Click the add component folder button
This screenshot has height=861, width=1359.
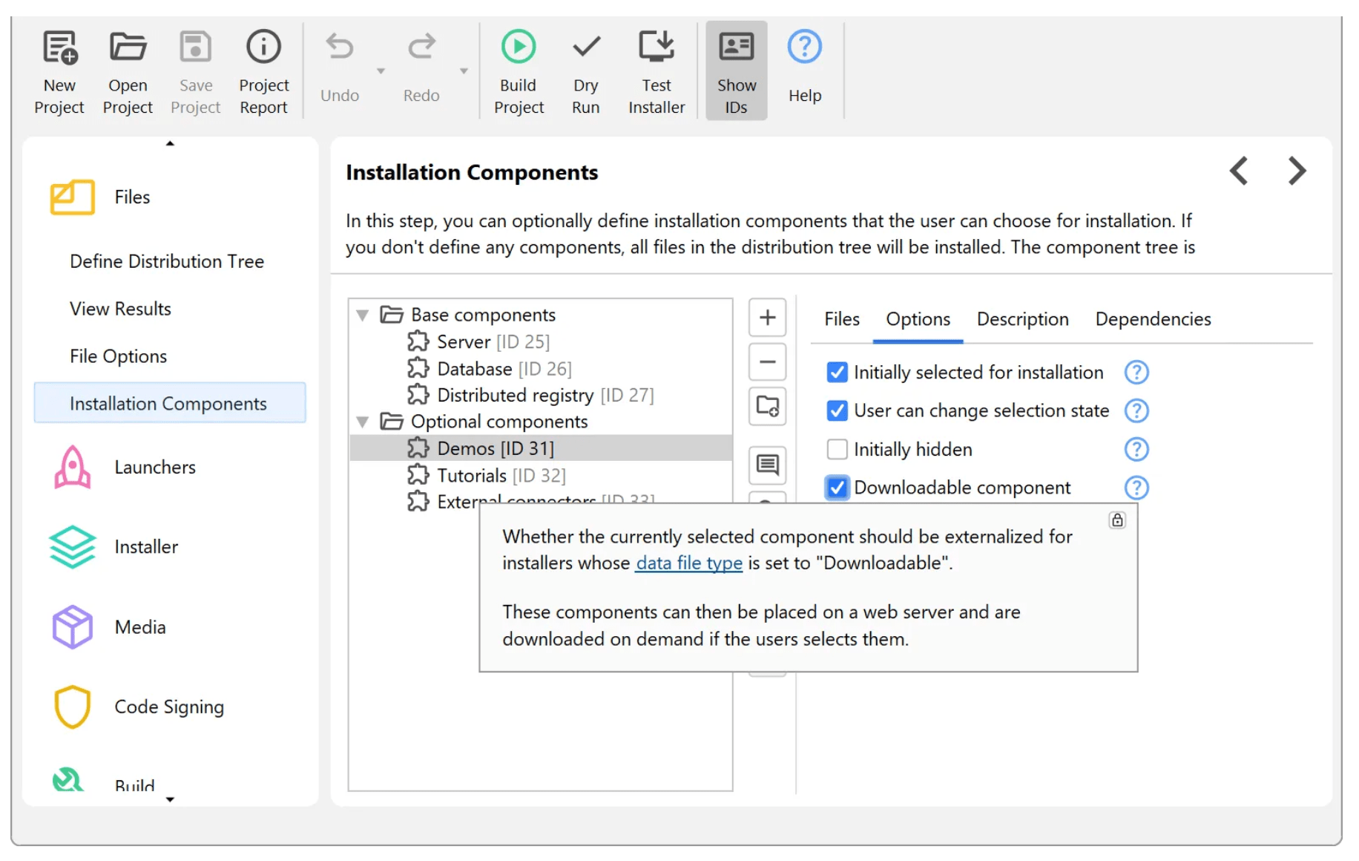pyautogui.click(x=767, y=406)
